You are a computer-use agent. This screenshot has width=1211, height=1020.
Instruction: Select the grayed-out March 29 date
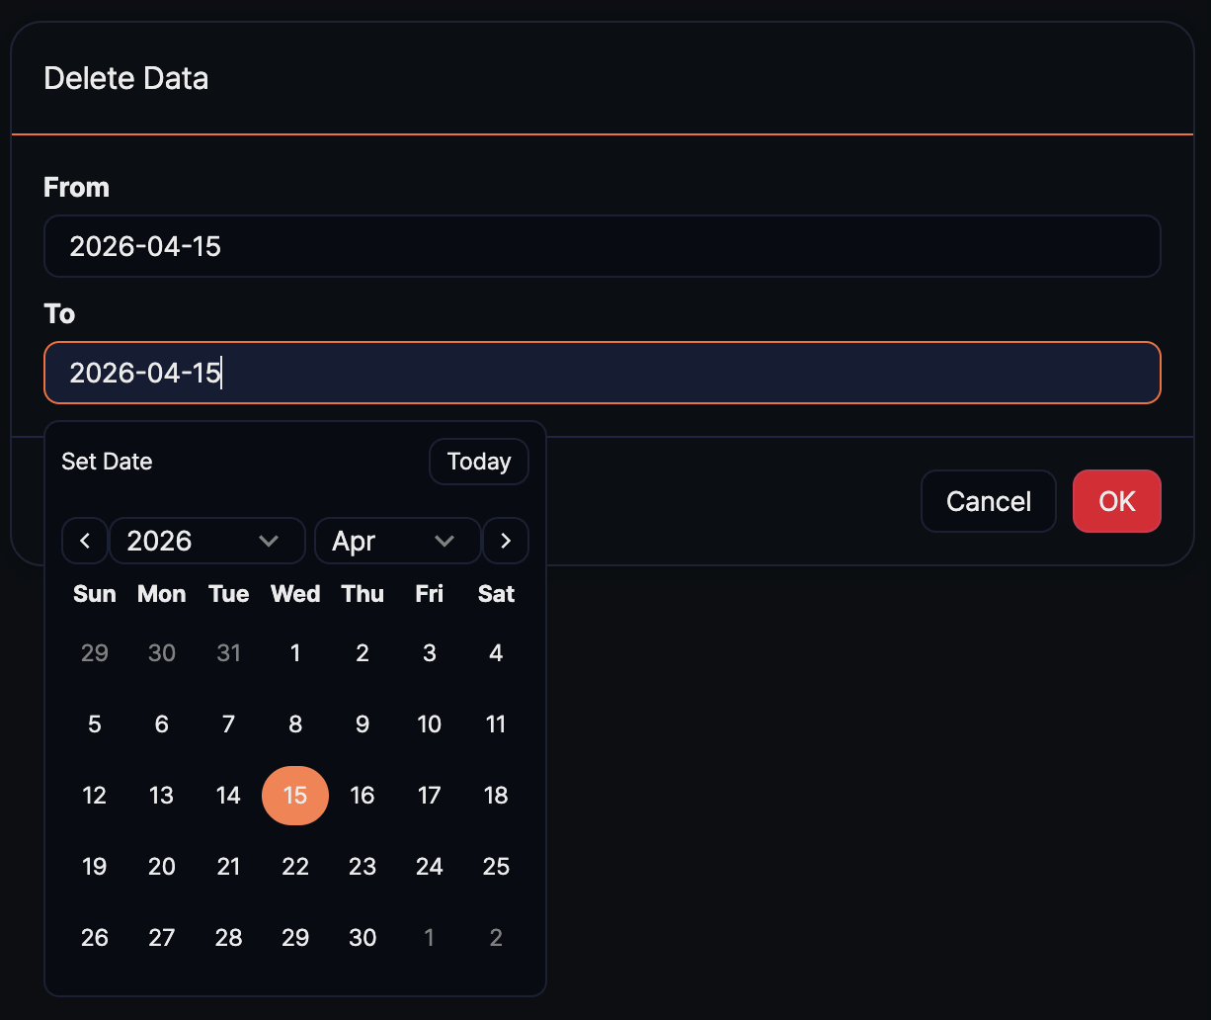pos(94,652)
